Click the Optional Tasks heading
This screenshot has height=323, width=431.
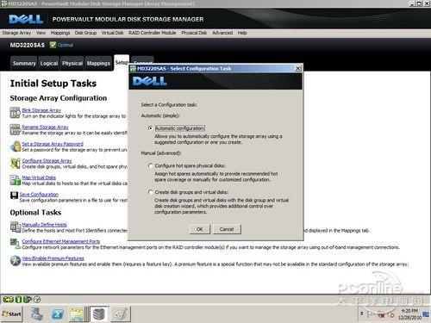pyautogui.click(x=35, y=213)
